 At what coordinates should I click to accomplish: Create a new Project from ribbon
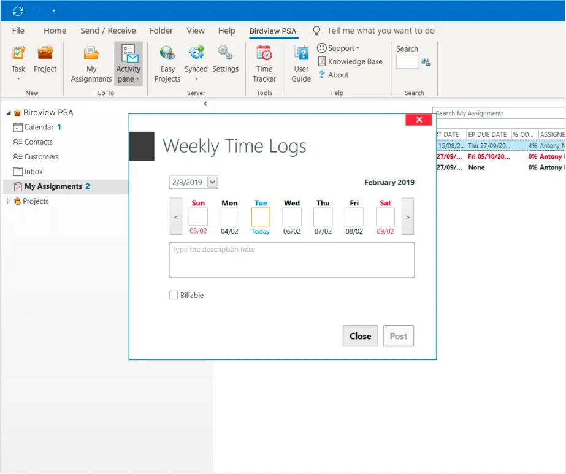[45, 59]
